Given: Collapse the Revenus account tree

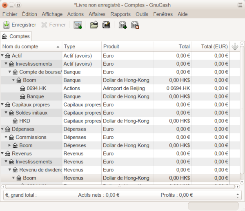Looking at the screenshot, I should pos(2,153).
